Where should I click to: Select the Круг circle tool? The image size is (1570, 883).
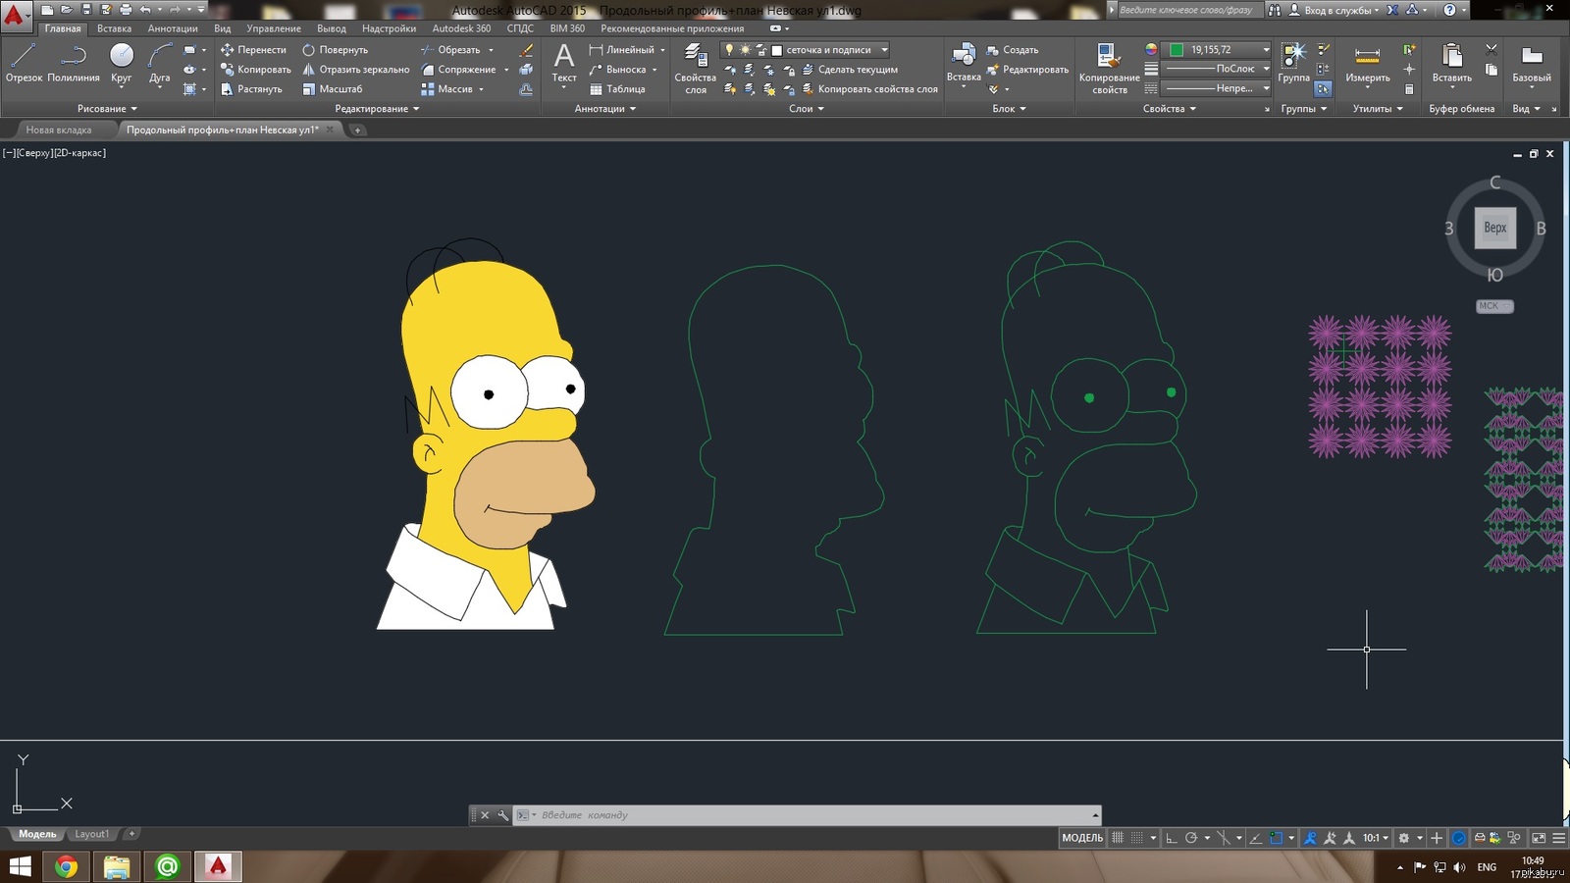point(121,63)
